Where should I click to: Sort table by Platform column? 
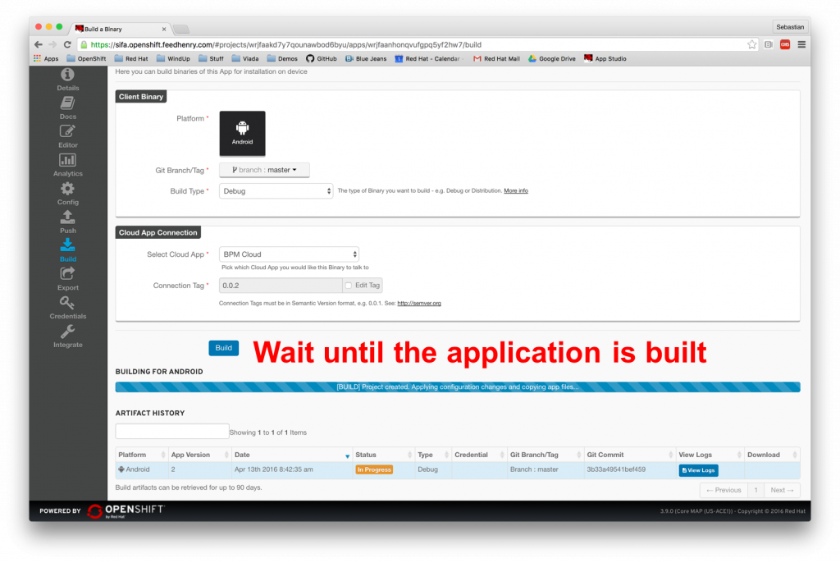click(x=141, y=455)
